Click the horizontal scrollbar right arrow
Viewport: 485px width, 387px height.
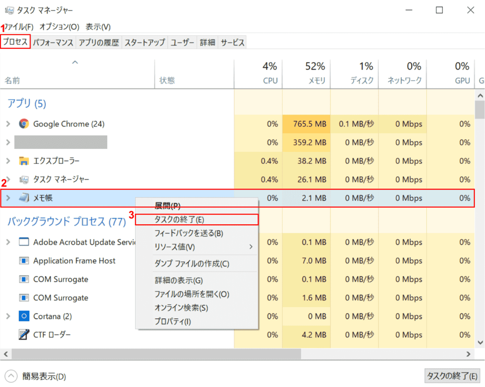[x=468, y=354]
